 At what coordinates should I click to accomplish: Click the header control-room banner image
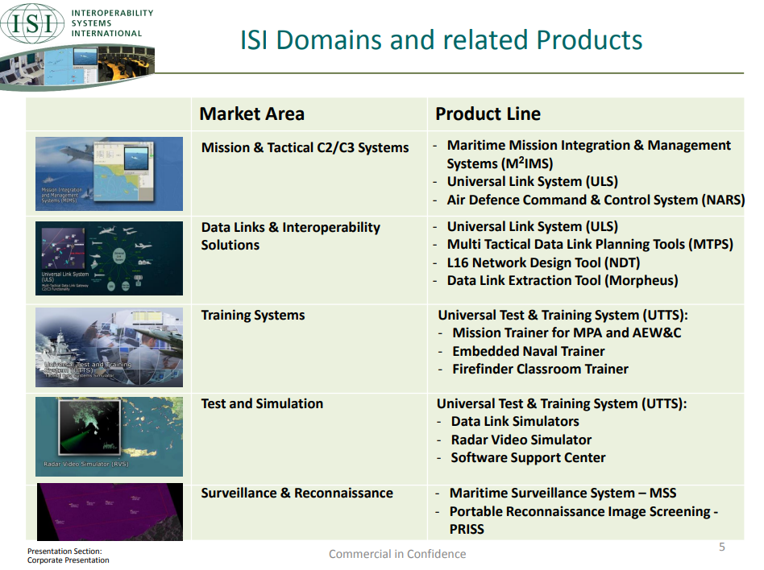77,68
